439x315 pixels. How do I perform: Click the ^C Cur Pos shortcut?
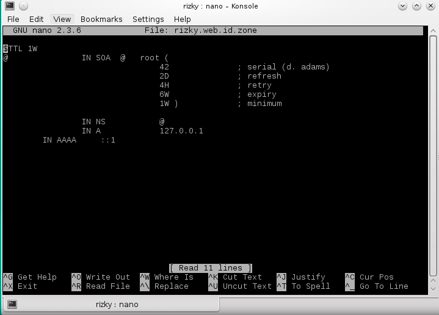click(369, 277)
